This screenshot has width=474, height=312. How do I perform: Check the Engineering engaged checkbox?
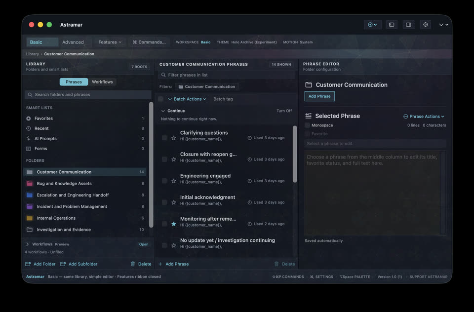click(164, 181)
